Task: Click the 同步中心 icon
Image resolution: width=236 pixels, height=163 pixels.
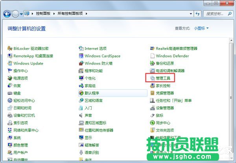Action: coord(152,123)
